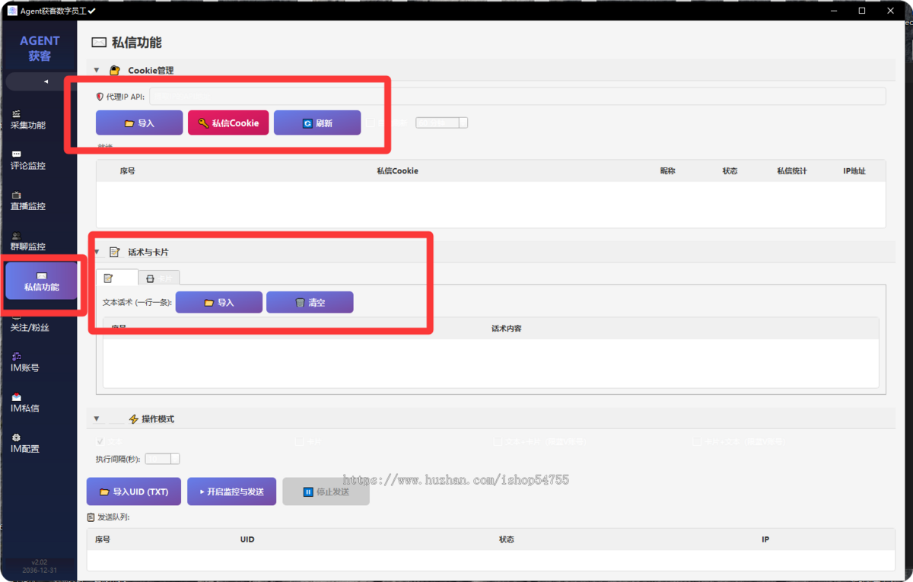Click the shield icon beside 代理IP API
The height and width of the screenshot is (582, 913).
tap(100, 97)
